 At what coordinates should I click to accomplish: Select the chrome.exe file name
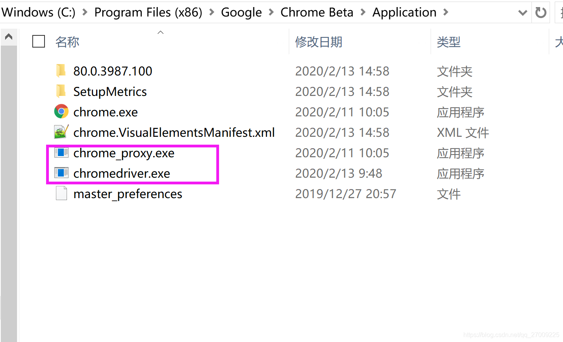[x=106, y=112]
